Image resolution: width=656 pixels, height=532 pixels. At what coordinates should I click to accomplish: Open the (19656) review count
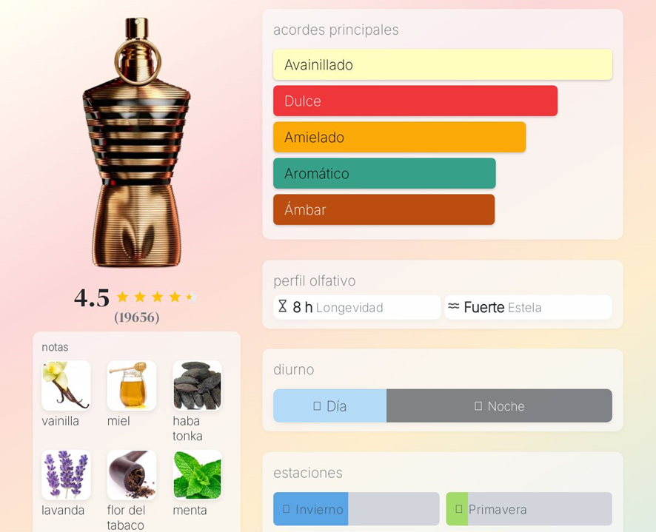[x=136, y=317]
